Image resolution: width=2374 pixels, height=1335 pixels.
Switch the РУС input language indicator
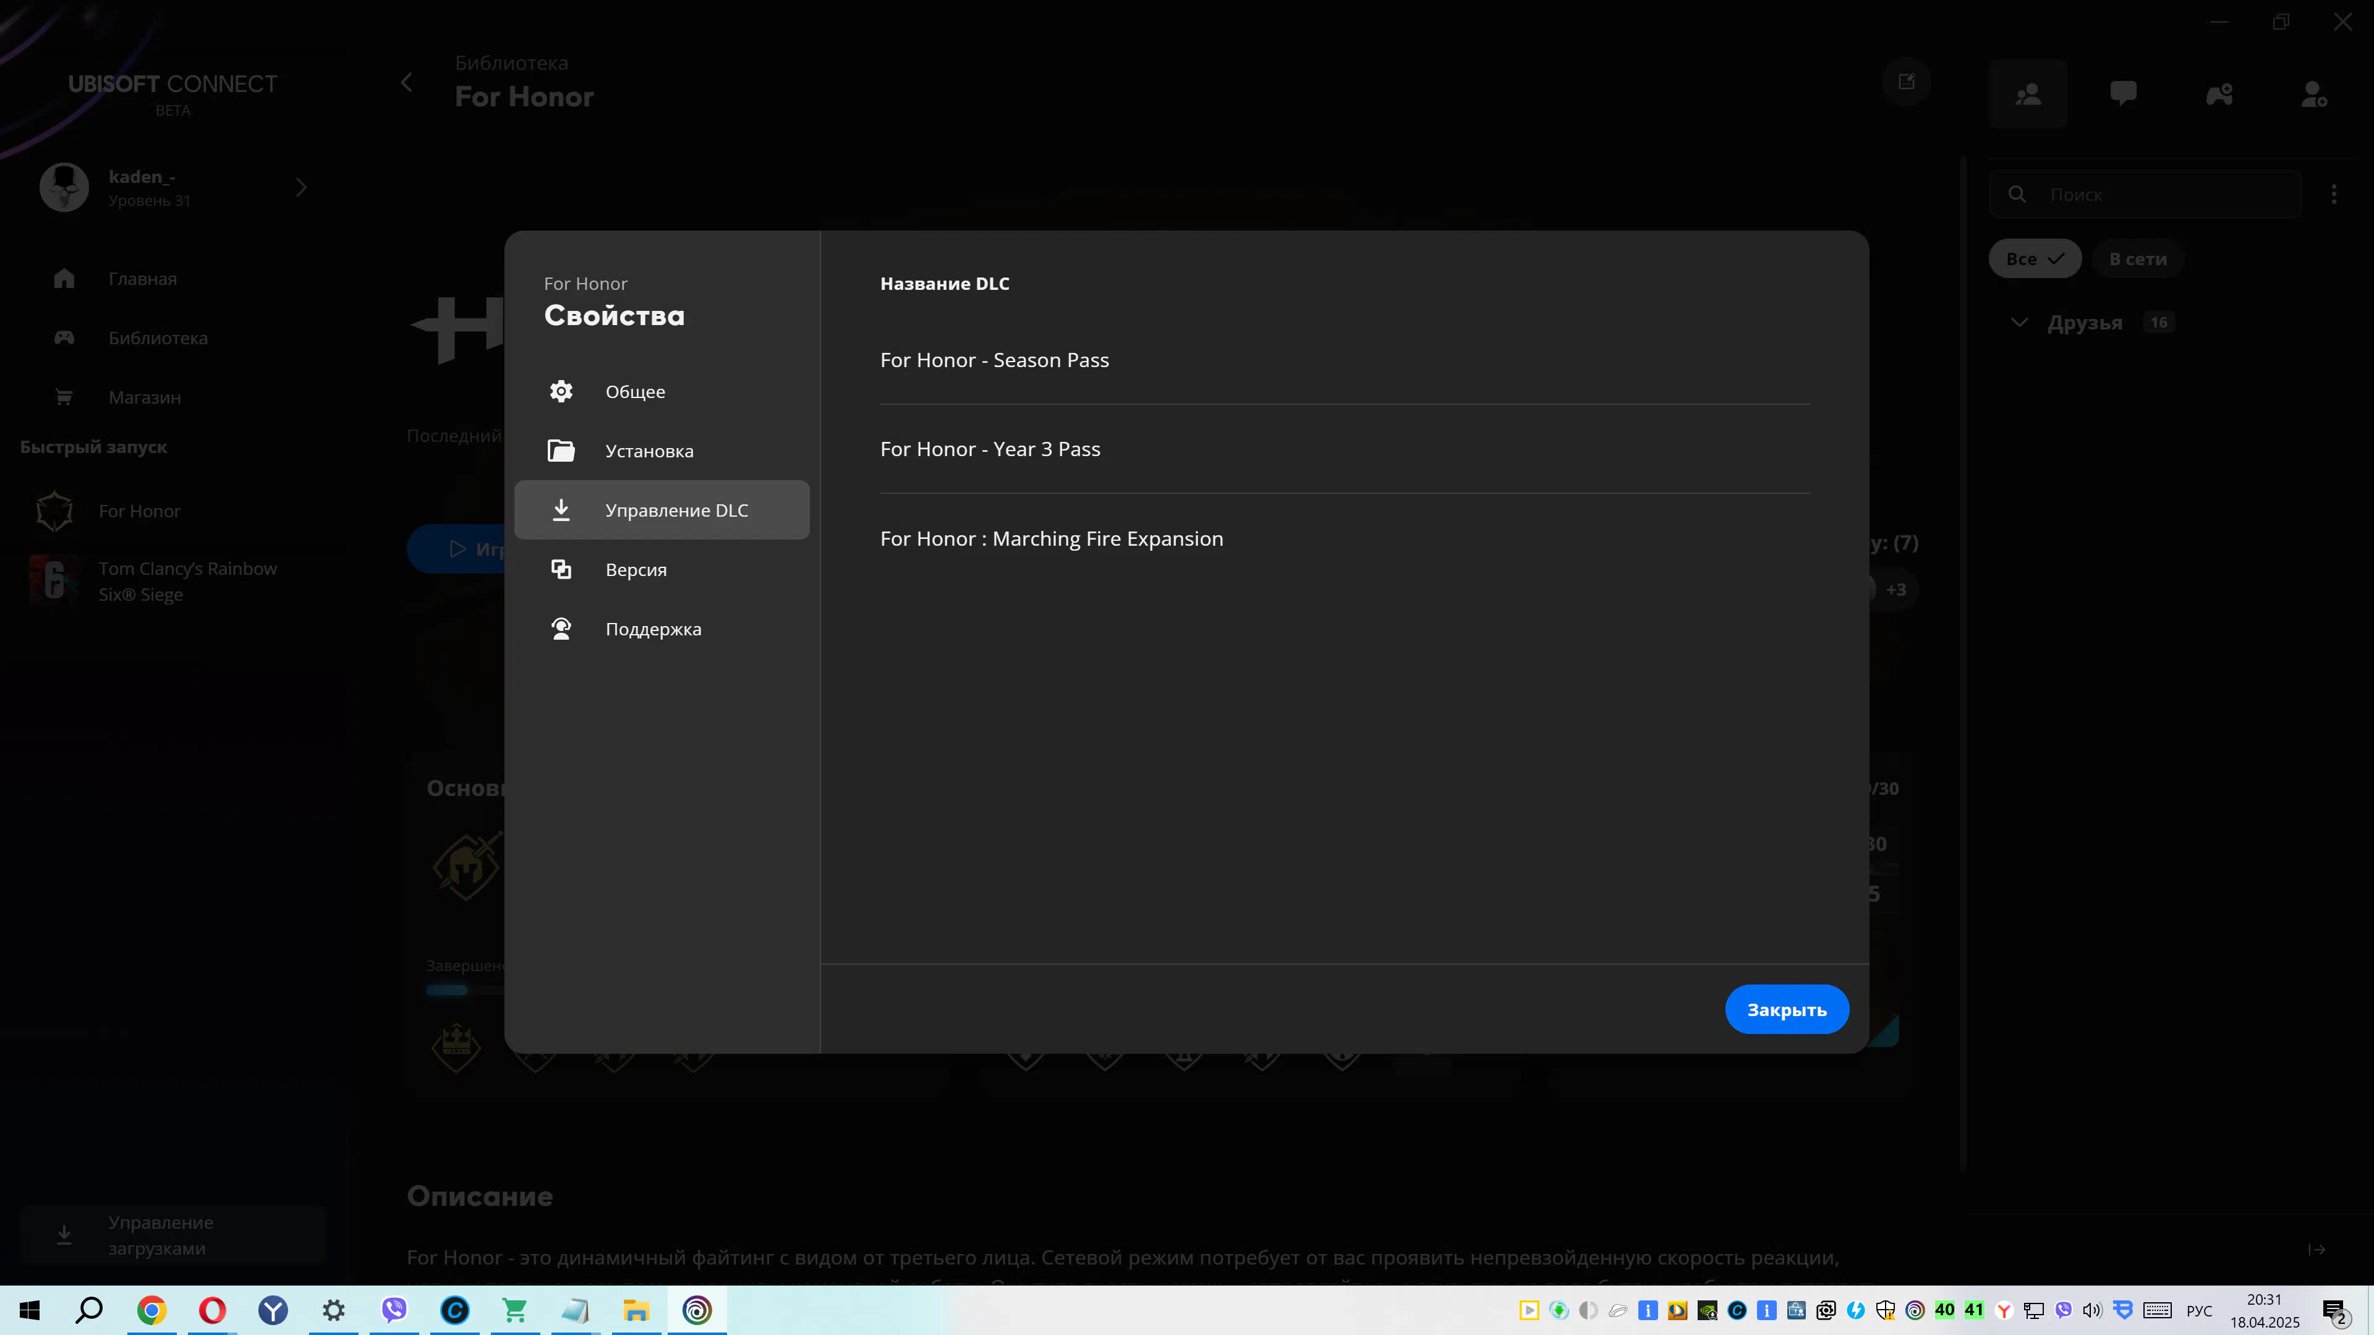2199,1310
